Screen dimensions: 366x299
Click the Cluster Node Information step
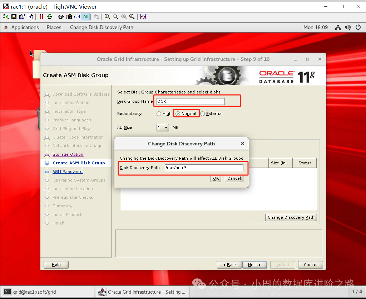point(78,137)
